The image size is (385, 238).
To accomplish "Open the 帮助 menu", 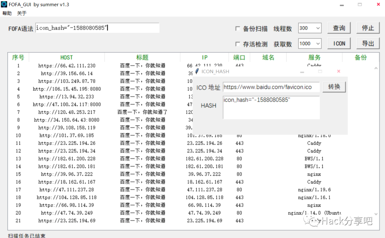I will pyautogui.click(x=7, y=13).
